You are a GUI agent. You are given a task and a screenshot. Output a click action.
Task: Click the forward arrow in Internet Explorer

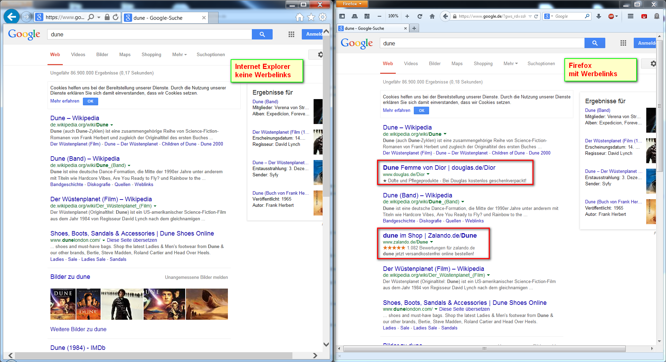(x=26, y=17)
